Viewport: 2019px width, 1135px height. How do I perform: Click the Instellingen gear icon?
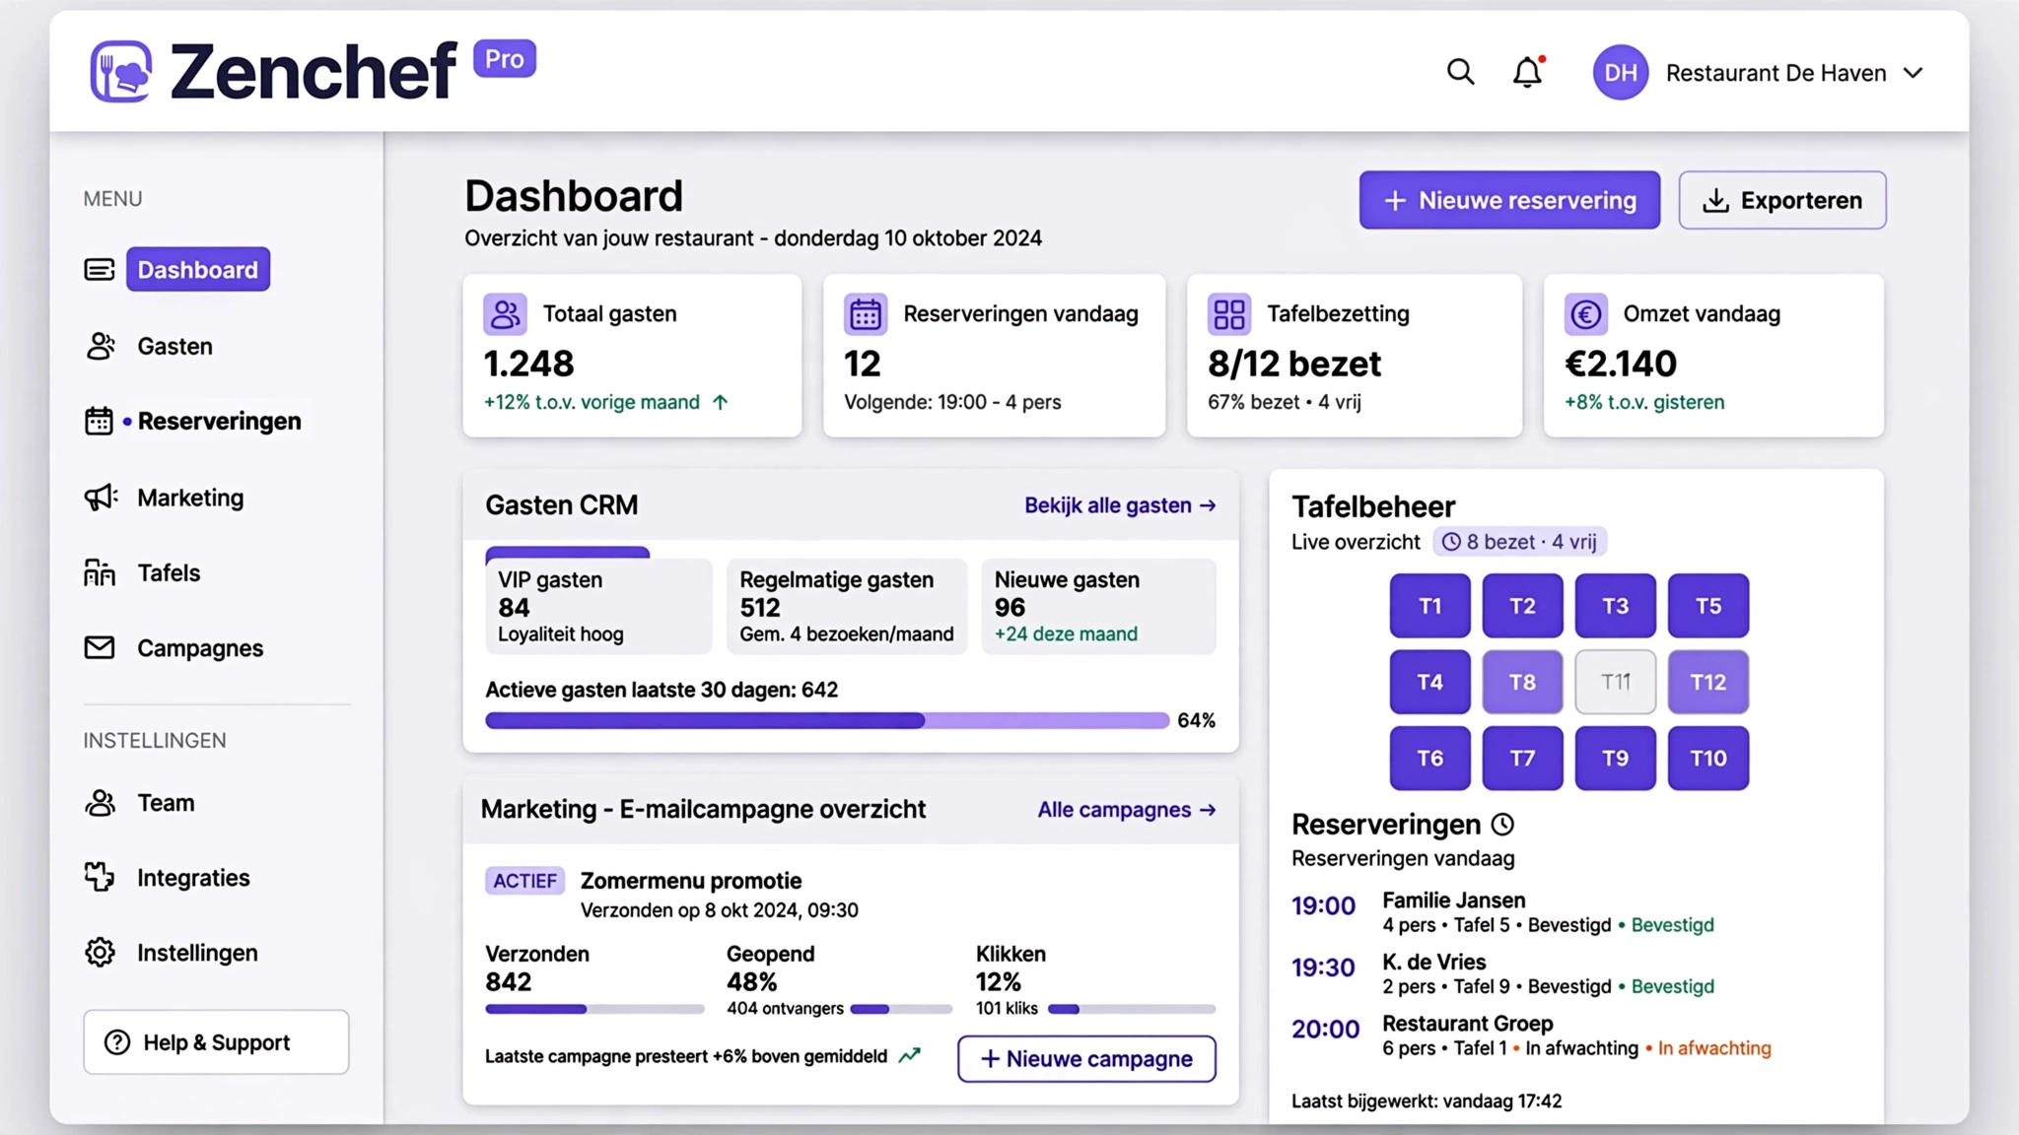pos(100,953)
